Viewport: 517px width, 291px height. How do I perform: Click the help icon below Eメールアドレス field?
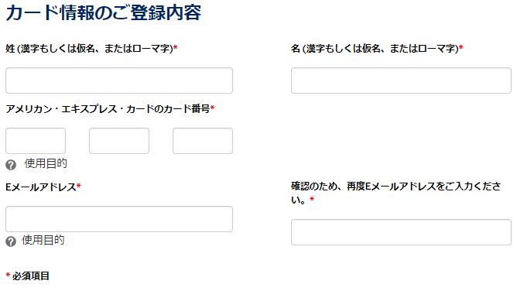point(11,241)
